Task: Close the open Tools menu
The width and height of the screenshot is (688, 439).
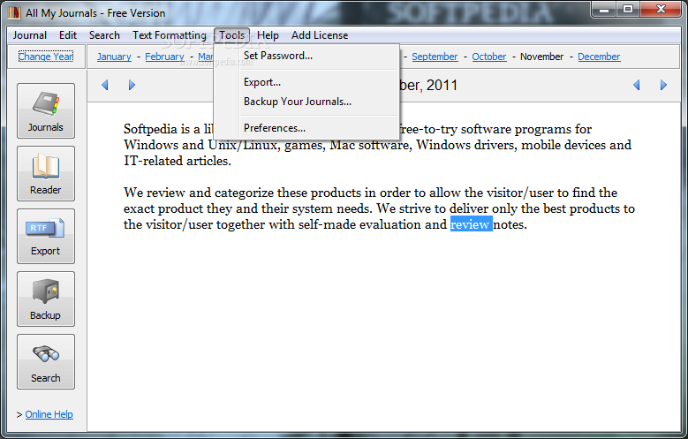Action: [x=232, y=35]
